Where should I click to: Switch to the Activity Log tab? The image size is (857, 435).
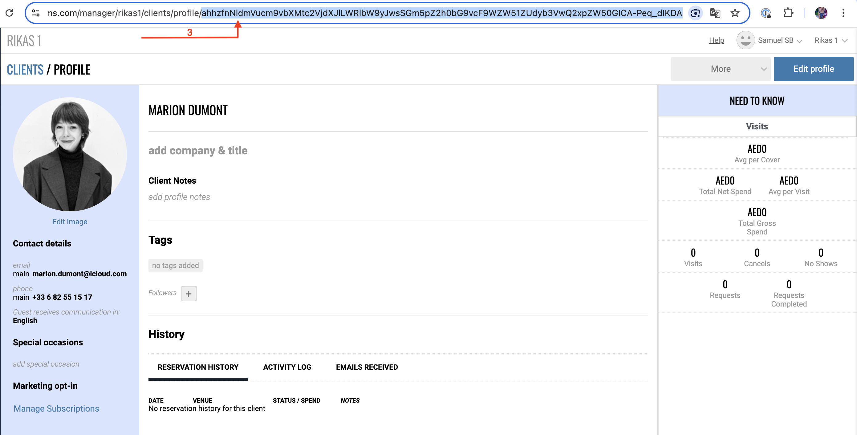(287, 367)
